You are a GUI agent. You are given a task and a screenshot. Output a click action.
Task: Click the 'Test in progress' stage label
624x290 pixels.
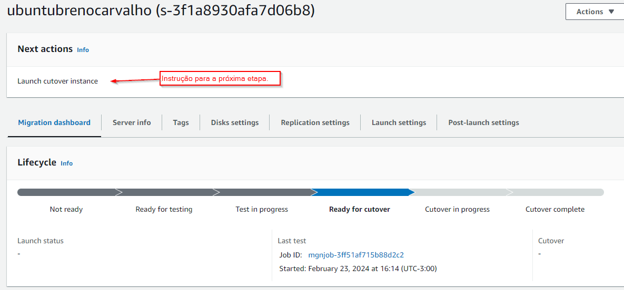click(262, 209)
